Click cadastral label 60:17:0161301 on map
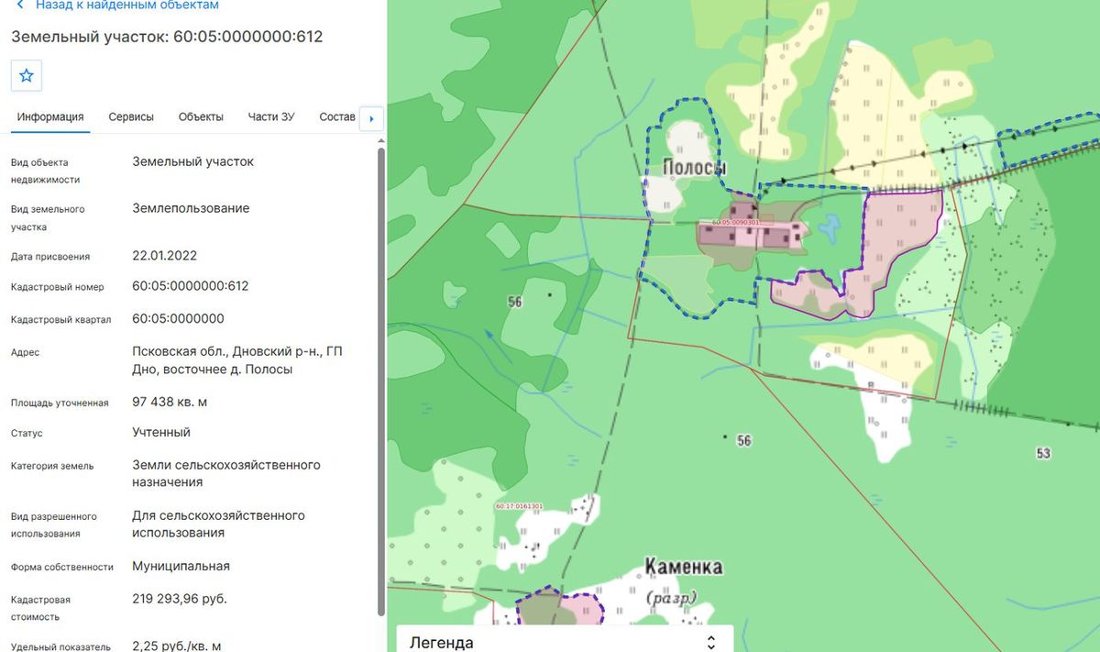This screenshot has width=1100, height=652. tap(519, 506)
